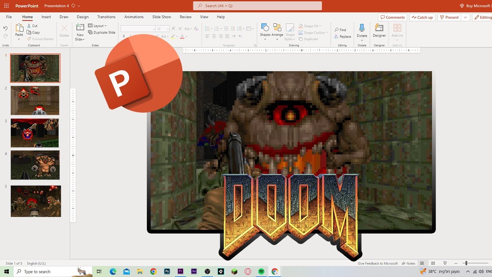This screenshot has height=277, width=492.
Task: Click Find in Editing group
Action: (340, 30)
